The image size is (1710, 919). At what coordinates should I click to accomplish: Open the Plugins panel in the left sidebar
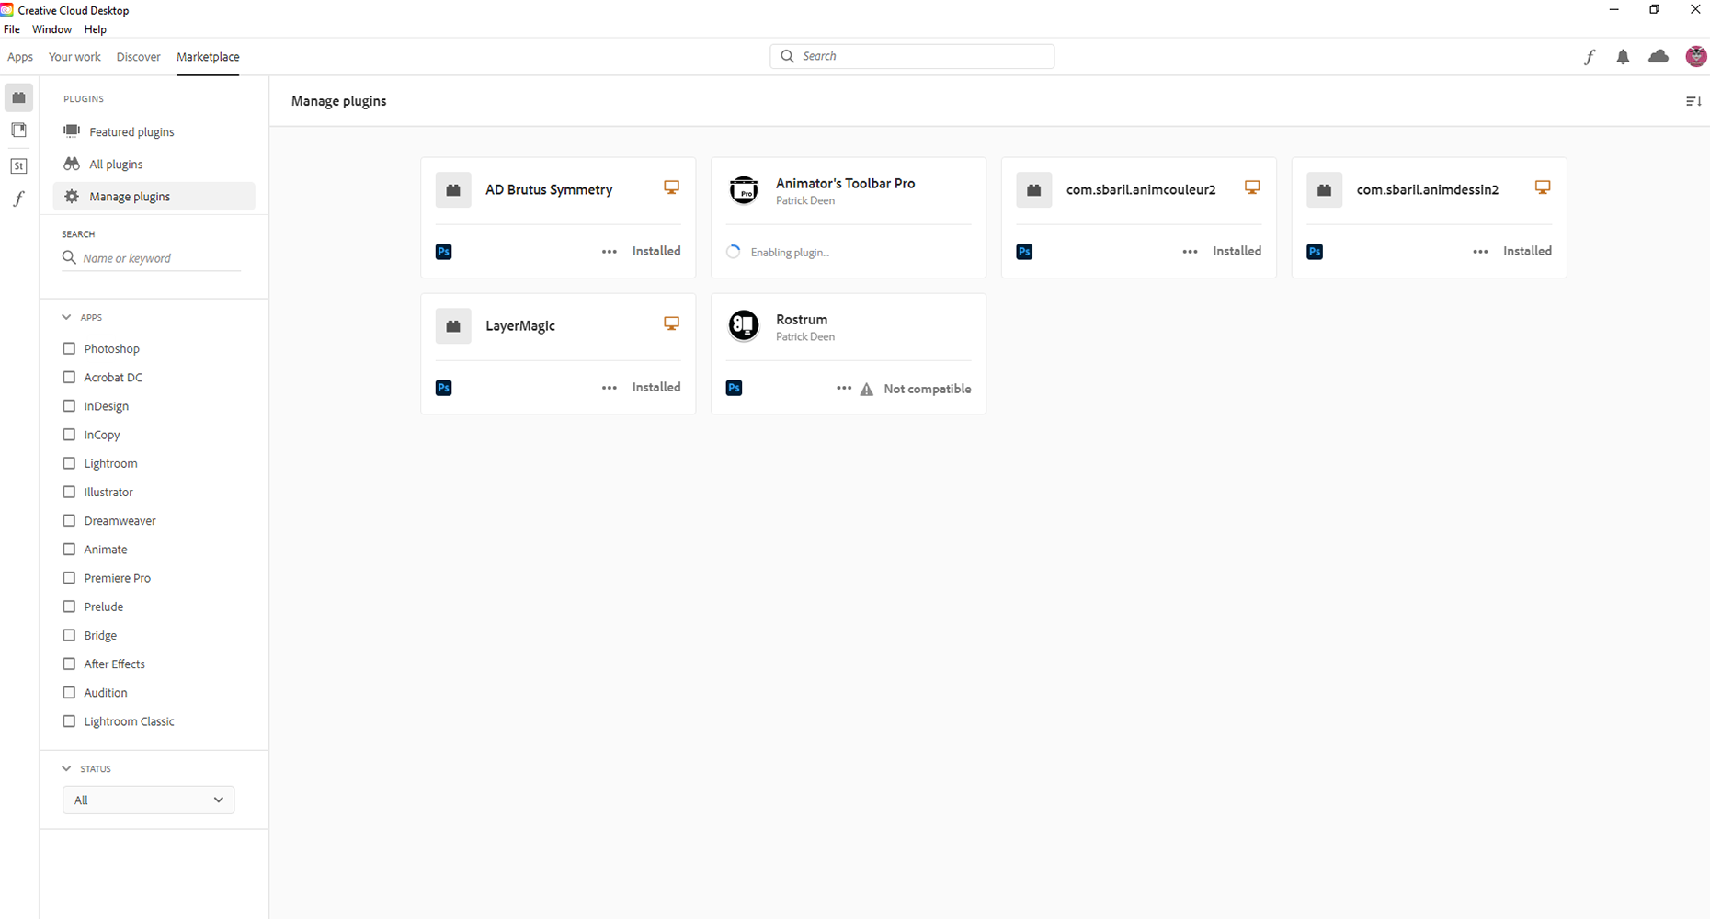[18, 97]
